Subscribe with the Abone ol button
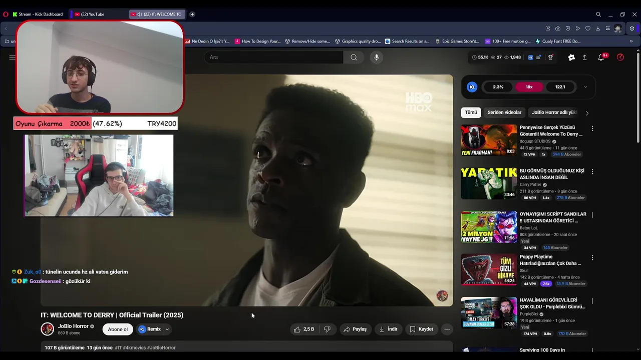 pyautogui.click(x=118, y=329)
